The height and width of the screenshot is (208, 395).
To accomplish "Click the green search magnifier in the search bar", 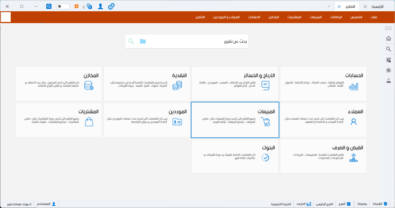I will [x=131, y=41].
